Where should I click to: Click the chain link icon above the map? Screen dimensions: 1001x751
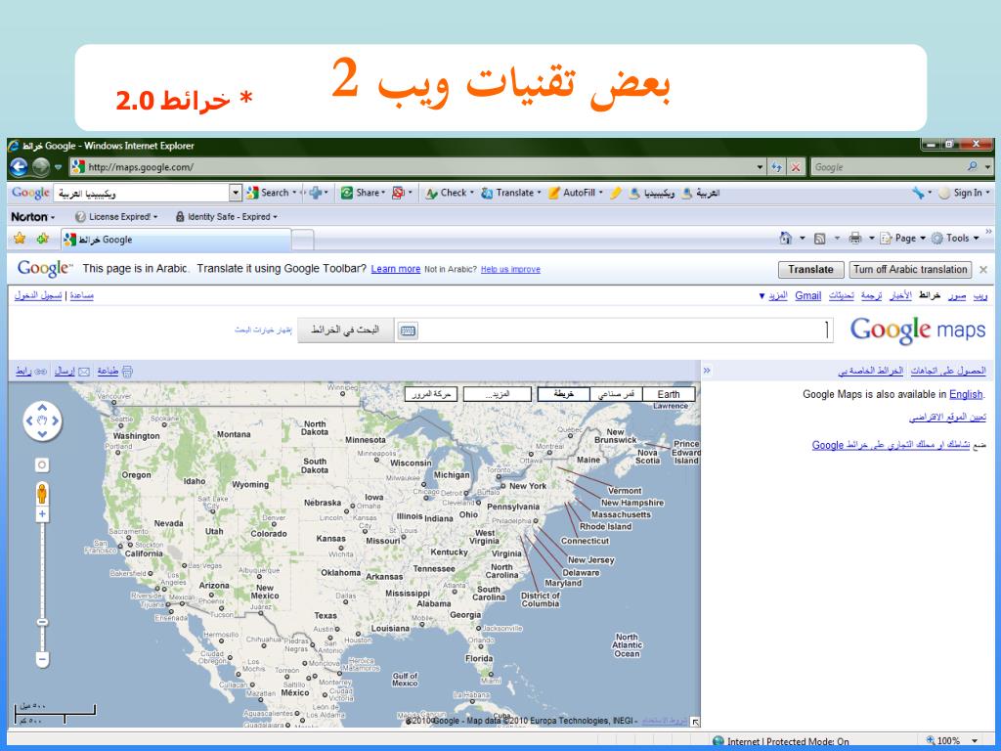coord(40,371)
